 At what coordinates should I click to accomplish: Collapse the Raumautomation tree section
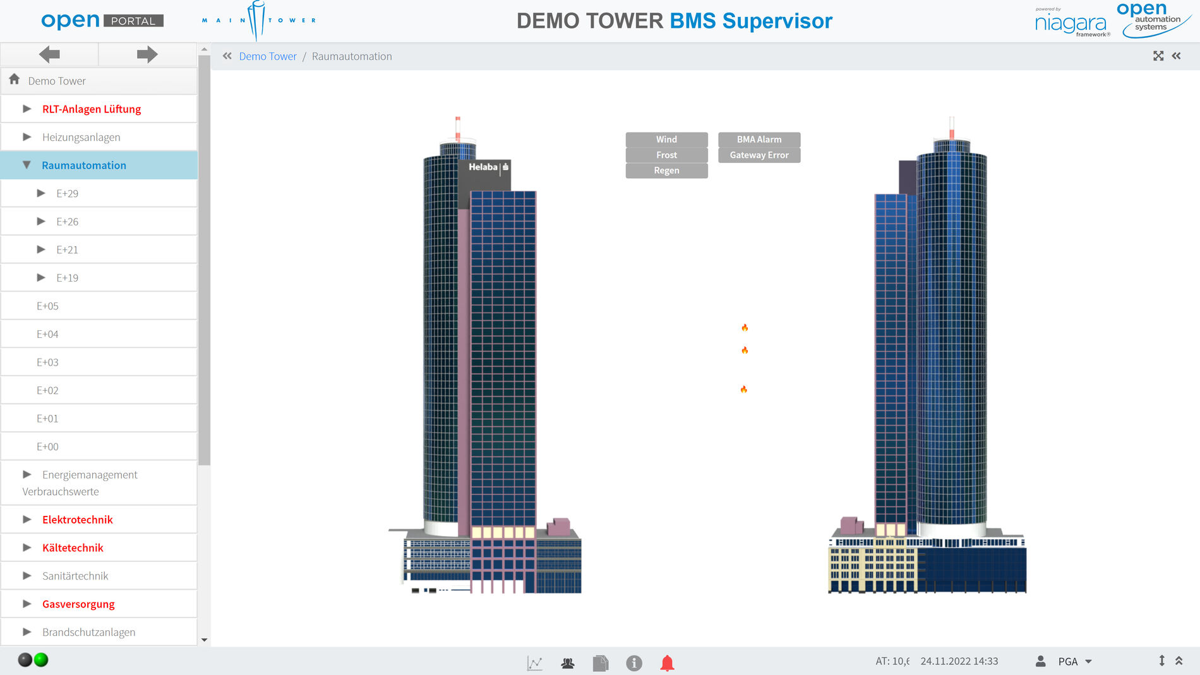(27, 165)
